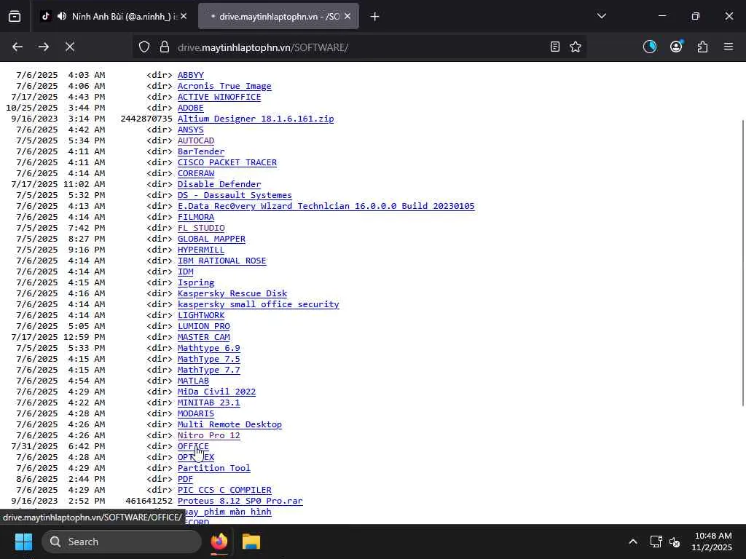Open tracking protection shield icon

click(x=144, y=47)
